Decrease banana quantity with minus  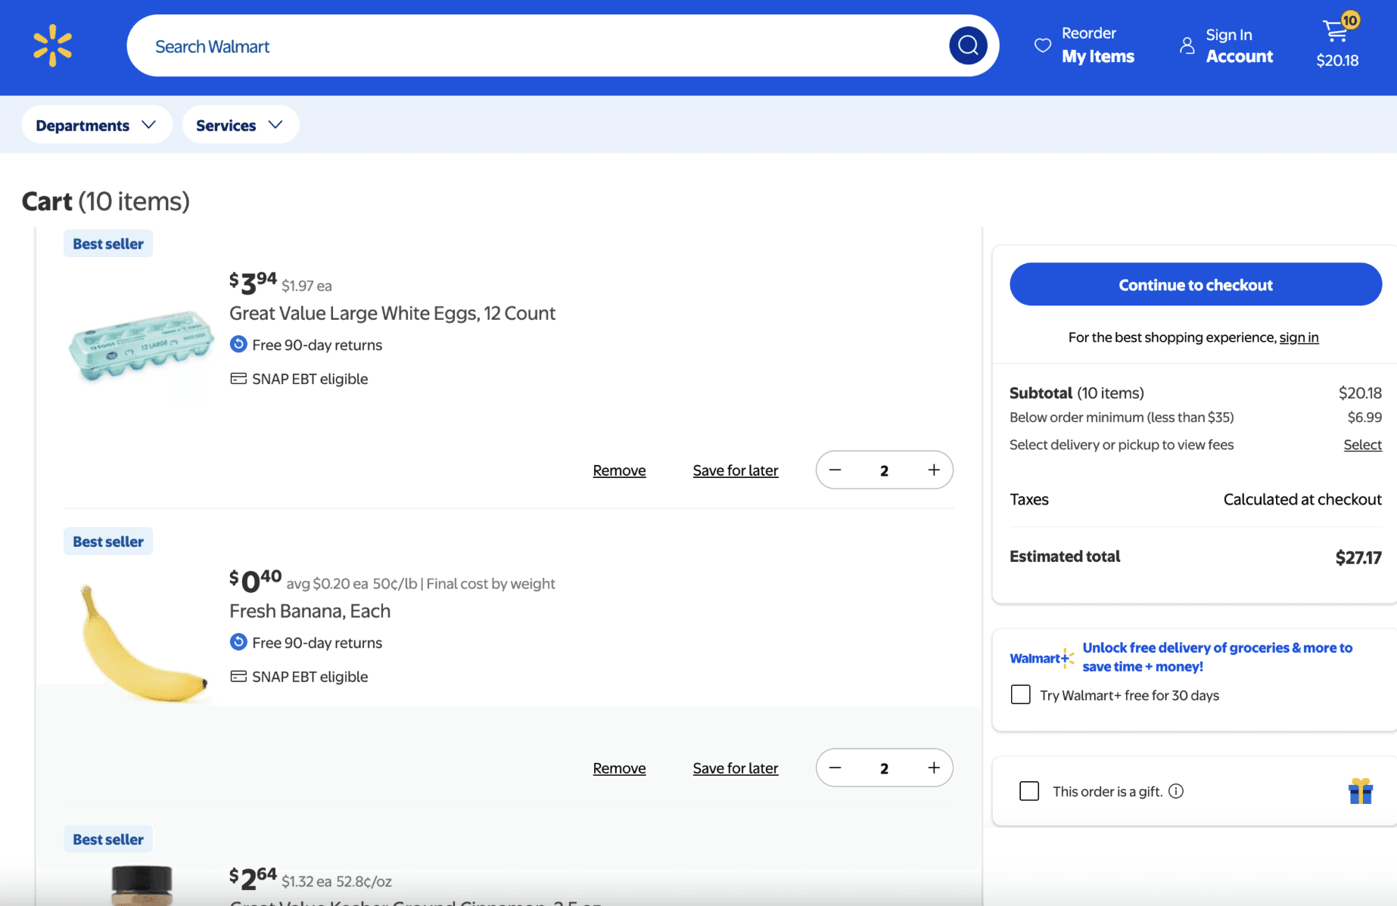835,768
